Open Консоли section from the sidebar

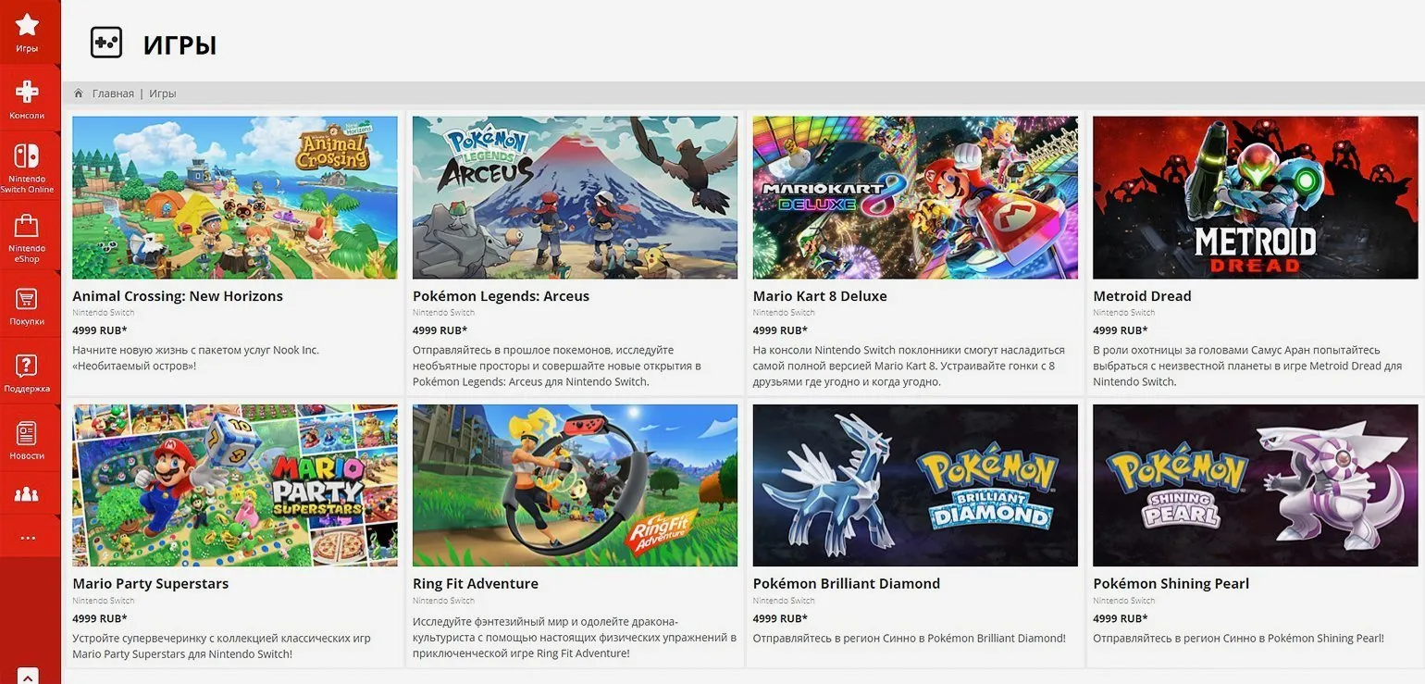pos(27,93)
